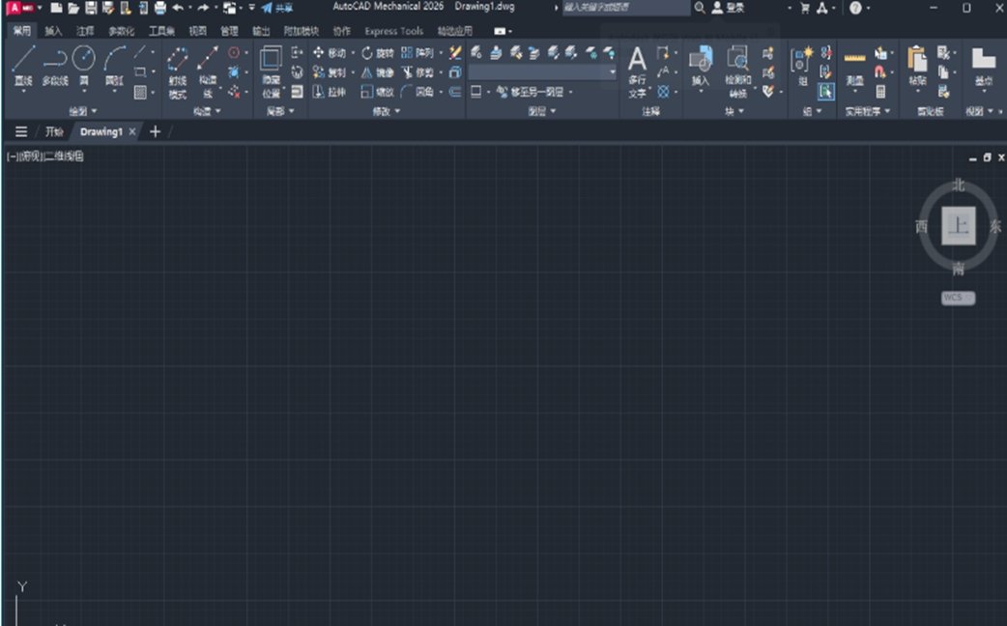Click the 登录 (Sign in) button
The height and width of the screenshot is (626, 1007).
click(729, 8)
